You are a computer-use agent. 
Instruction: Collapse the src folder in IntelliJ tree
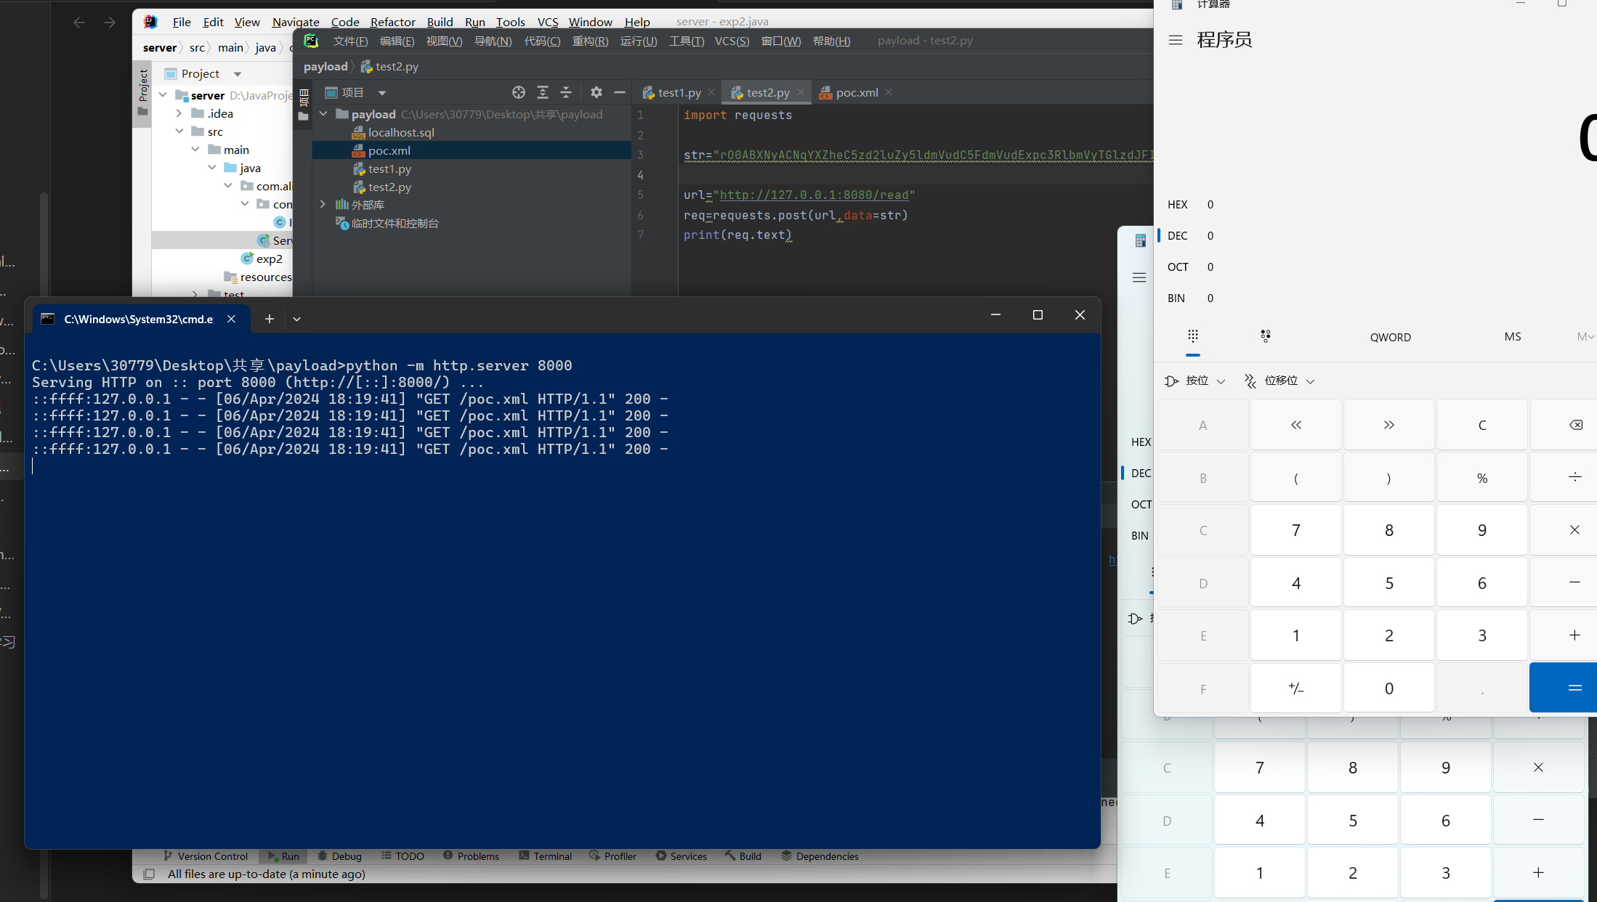pos(179,131)
